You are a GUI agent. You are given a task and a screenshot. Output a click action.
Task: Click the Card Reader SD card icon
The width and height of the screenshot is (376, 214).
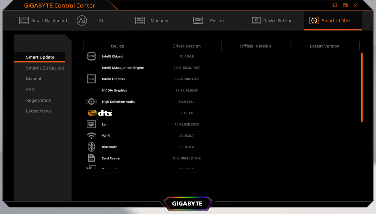pyautogui.click(x=91, y=158)
